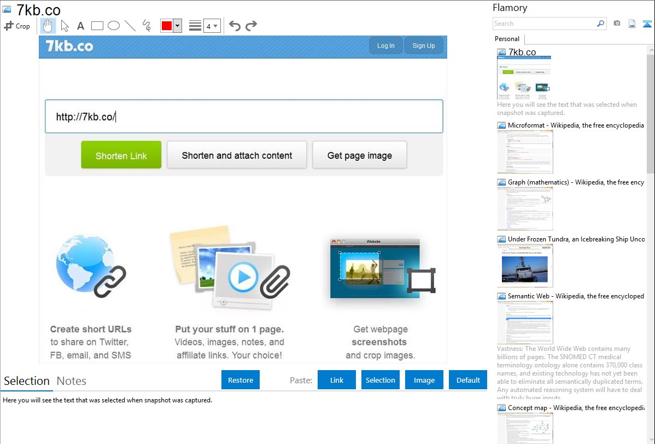
Task: Click the 7kb.co title in snapshot list
Action: click(x=522, y=52)
